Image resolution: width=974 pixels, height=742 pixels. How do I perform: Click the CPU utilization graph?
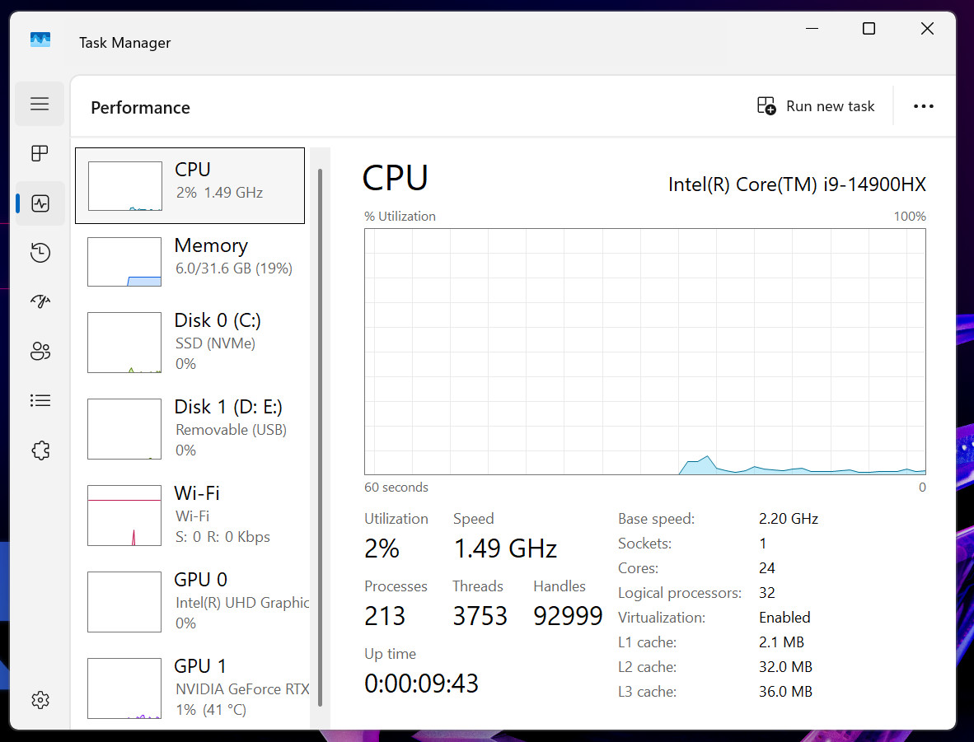click(644, 352)
